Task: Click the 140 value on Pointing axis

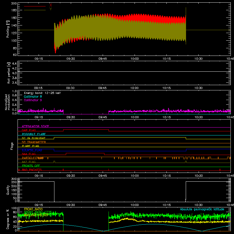Action: [14, 25]
